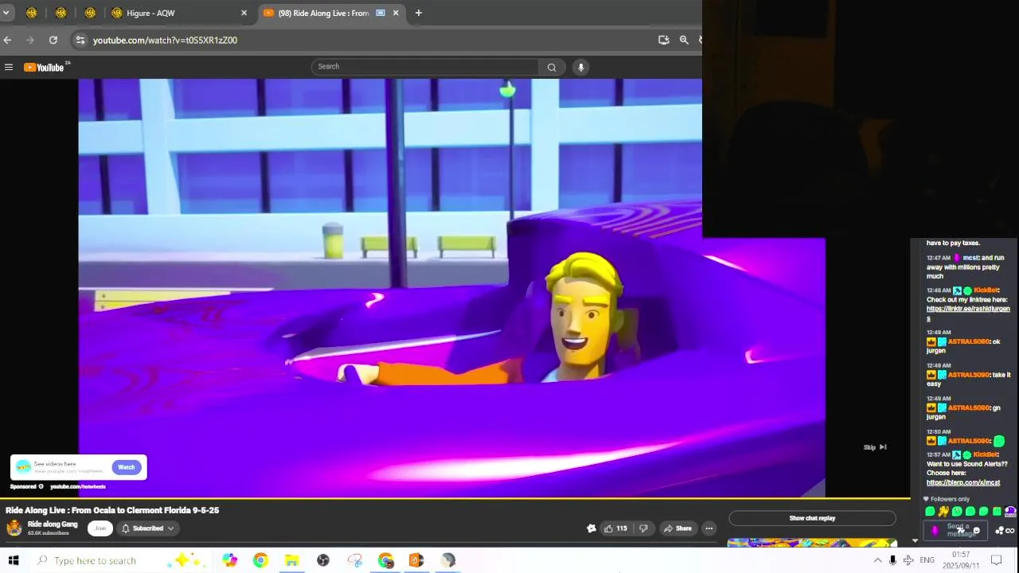Image resolution: width=1019 pixels, height=573 pixels.
Task: Click the yellow dancing emote in chat bar
Action: click(x=943, y=512)
